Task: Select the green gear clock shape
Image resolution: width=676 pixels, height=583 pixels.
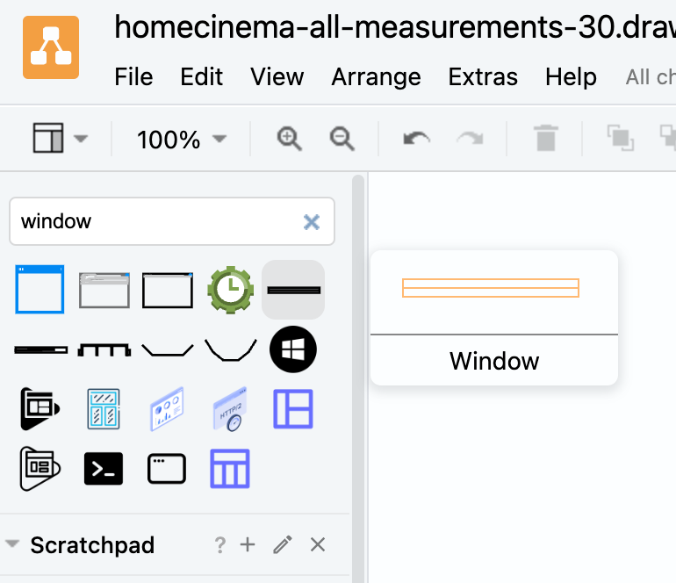Action: click(x=230, y=289)
